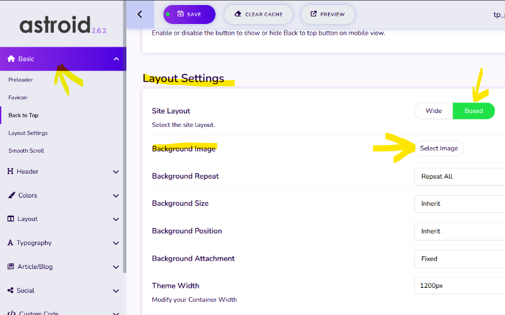Expand the Article/Blog section chevron
This screenshot has width=505, height=315.
point(116,267)
